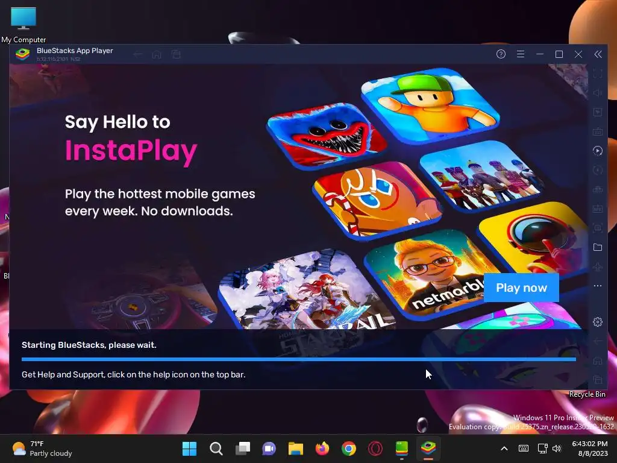Launch Firefox from the taskbar

pyautogui.click(x=322, y=449)
